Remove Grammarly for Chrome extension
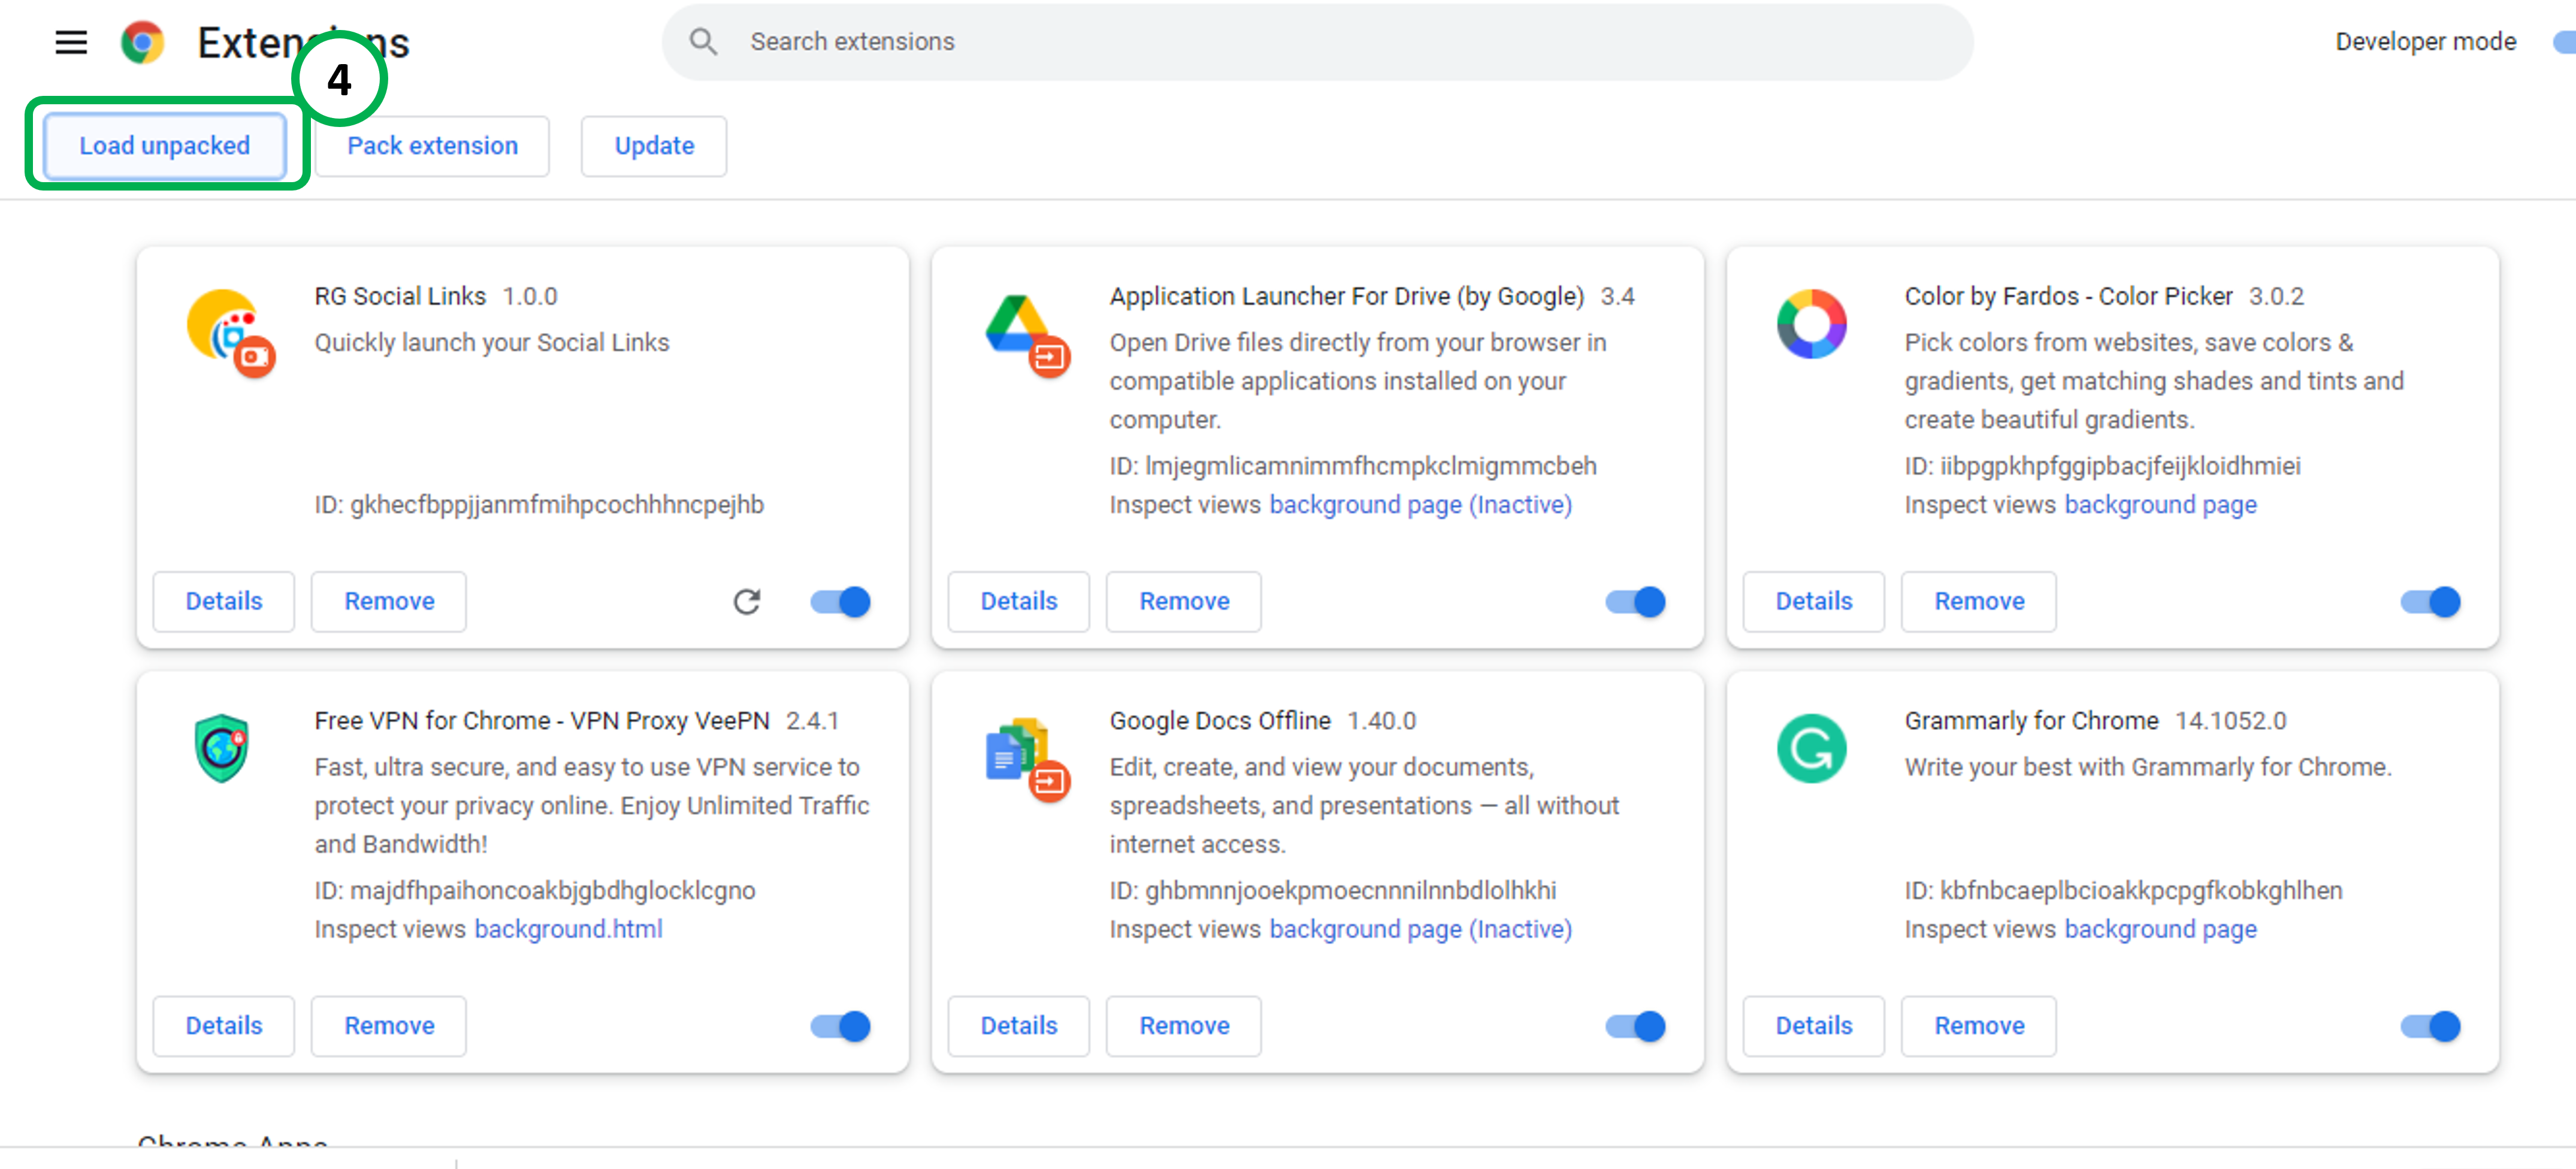2576x1169 pixels. click(1979, 1026)
